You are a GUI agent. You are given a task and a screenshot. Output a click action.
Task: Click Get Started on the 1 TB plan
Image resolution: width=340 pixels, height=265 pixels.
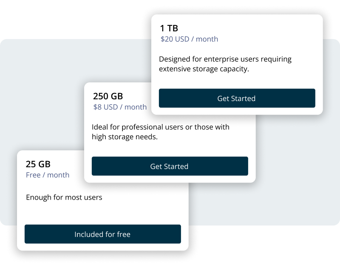(x=237, y=99)
